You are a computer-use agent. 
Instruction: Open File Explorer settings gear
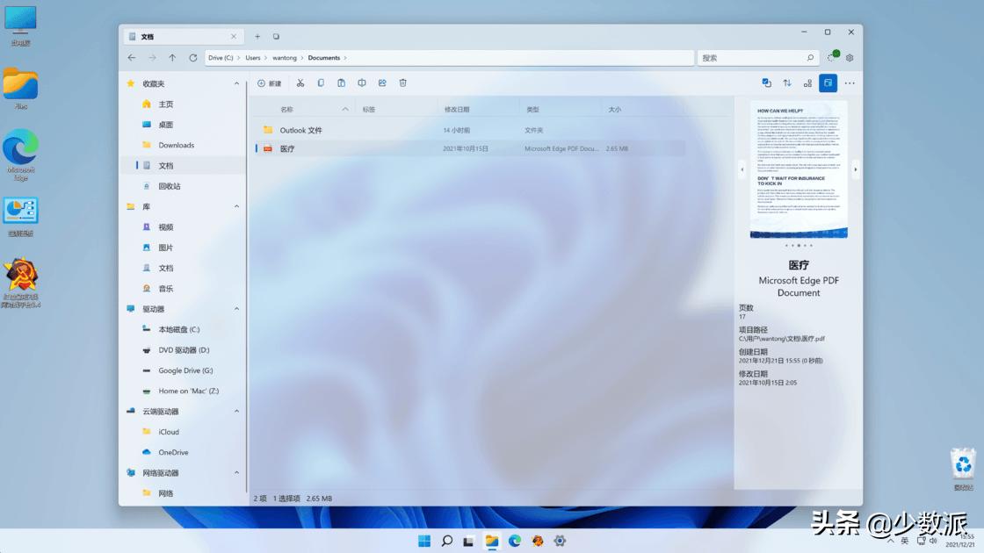(849, 57)
